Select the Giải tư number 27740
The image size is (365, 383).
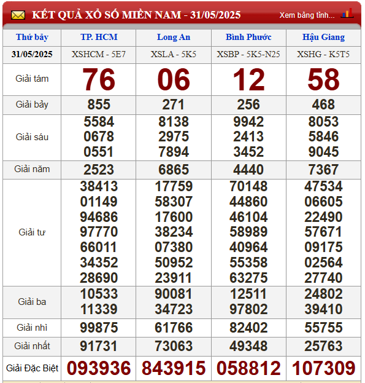tap(323, 278)
